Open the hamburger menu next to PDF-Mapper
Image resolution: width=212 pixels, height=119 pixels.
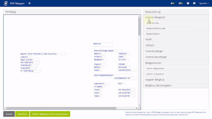(x=29, y=3)
